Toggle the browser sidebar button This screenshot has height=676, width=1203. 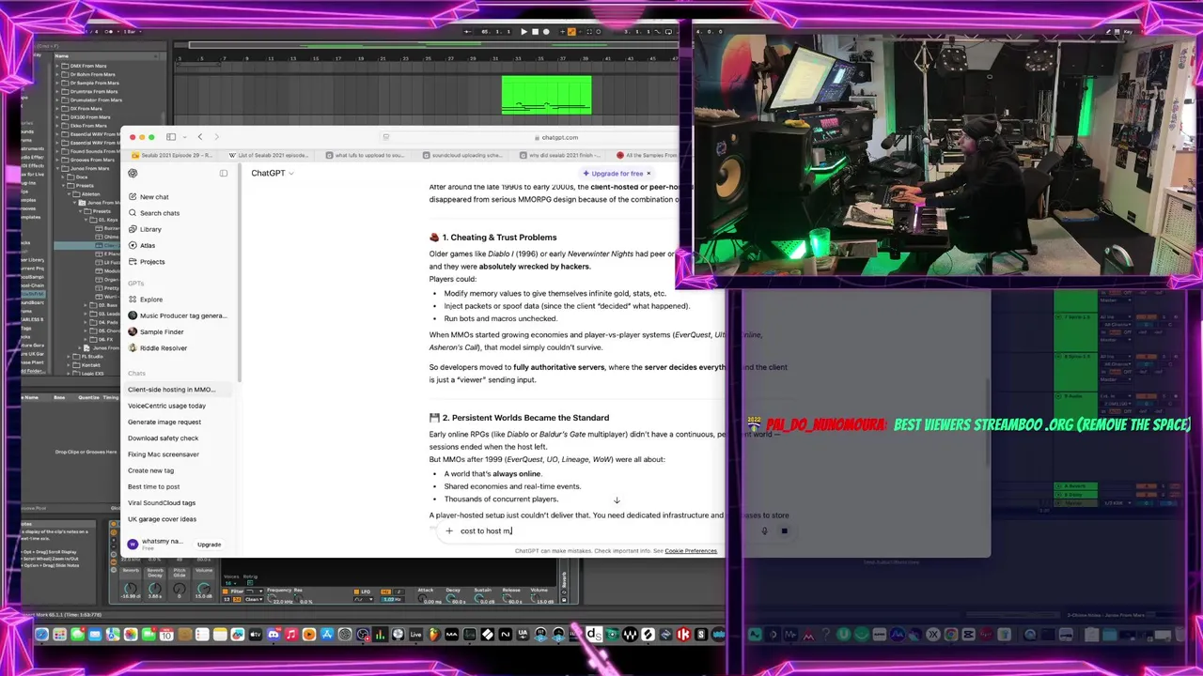(170, 137)
